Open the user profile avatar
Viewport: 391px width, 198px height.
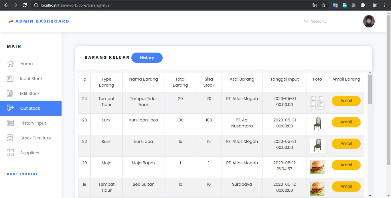coord(369,21)
